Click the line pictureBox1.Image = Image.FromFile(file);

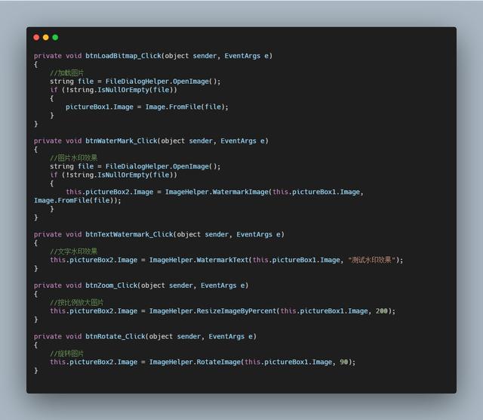pyautogui.click(x=147, y=107)
